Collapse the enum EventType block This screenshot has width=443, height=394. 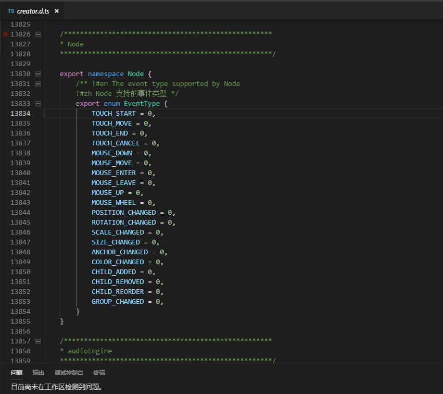[37, 104]
